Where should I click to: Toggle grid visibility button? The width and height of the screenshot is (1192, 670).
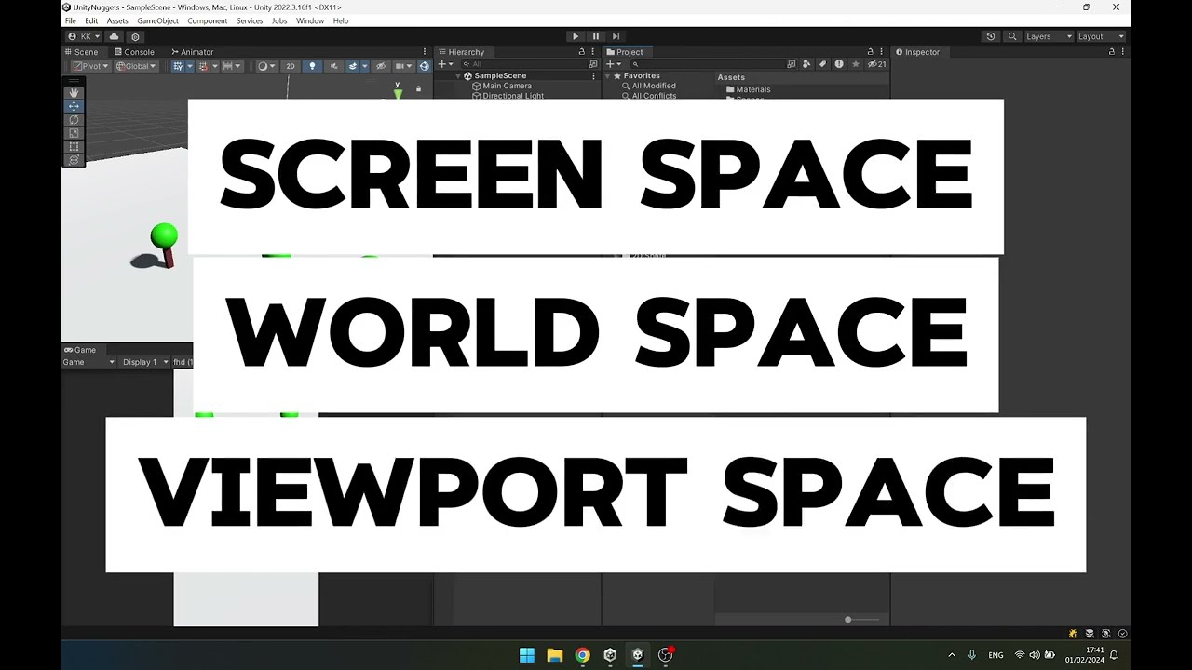180,66
